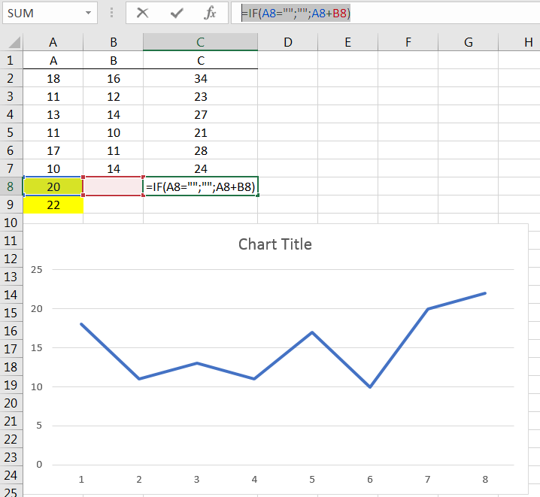This screenshot has width=540, height=497.
Task: Select column F header
Action: point(408,42)
